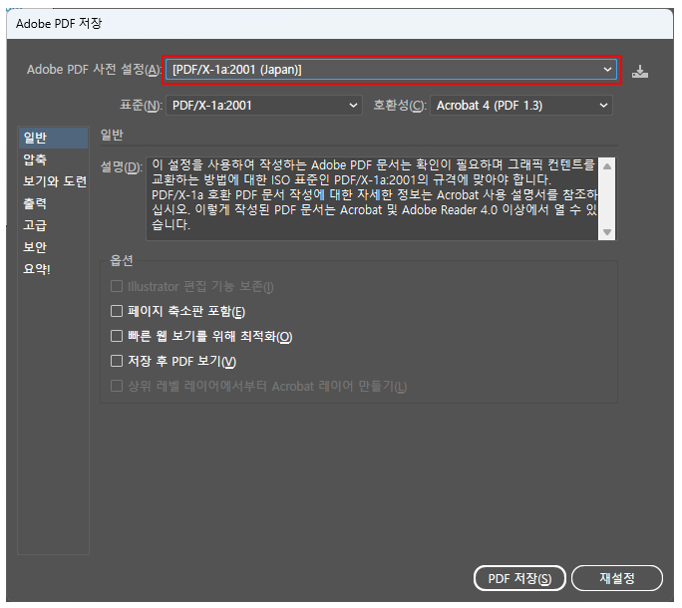
Task: Click inside the 설명 description text box
Action: tap(371, 197)
